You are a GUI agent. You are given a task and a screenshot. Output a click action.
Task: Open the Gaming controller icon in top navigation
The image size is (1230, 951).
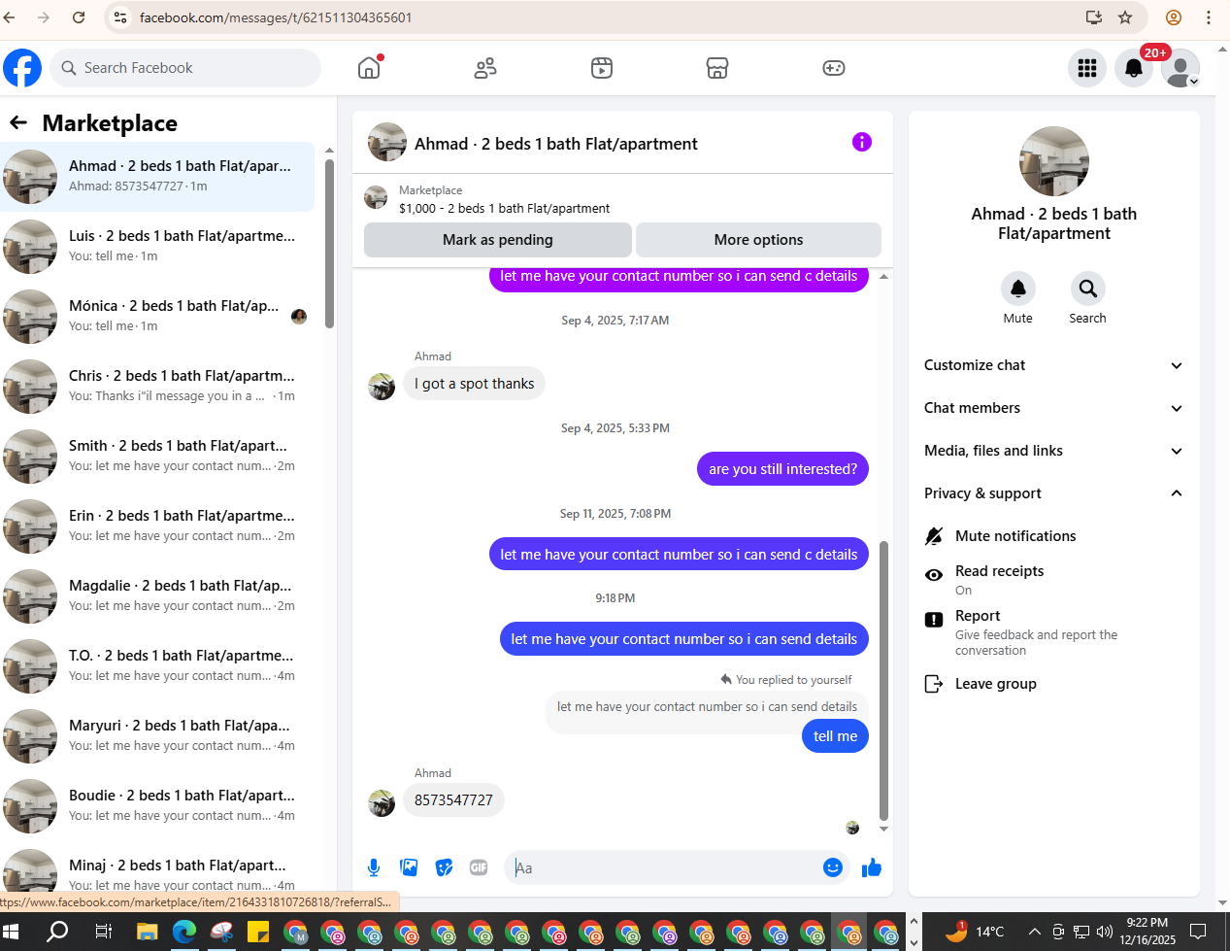pos(834,68)
